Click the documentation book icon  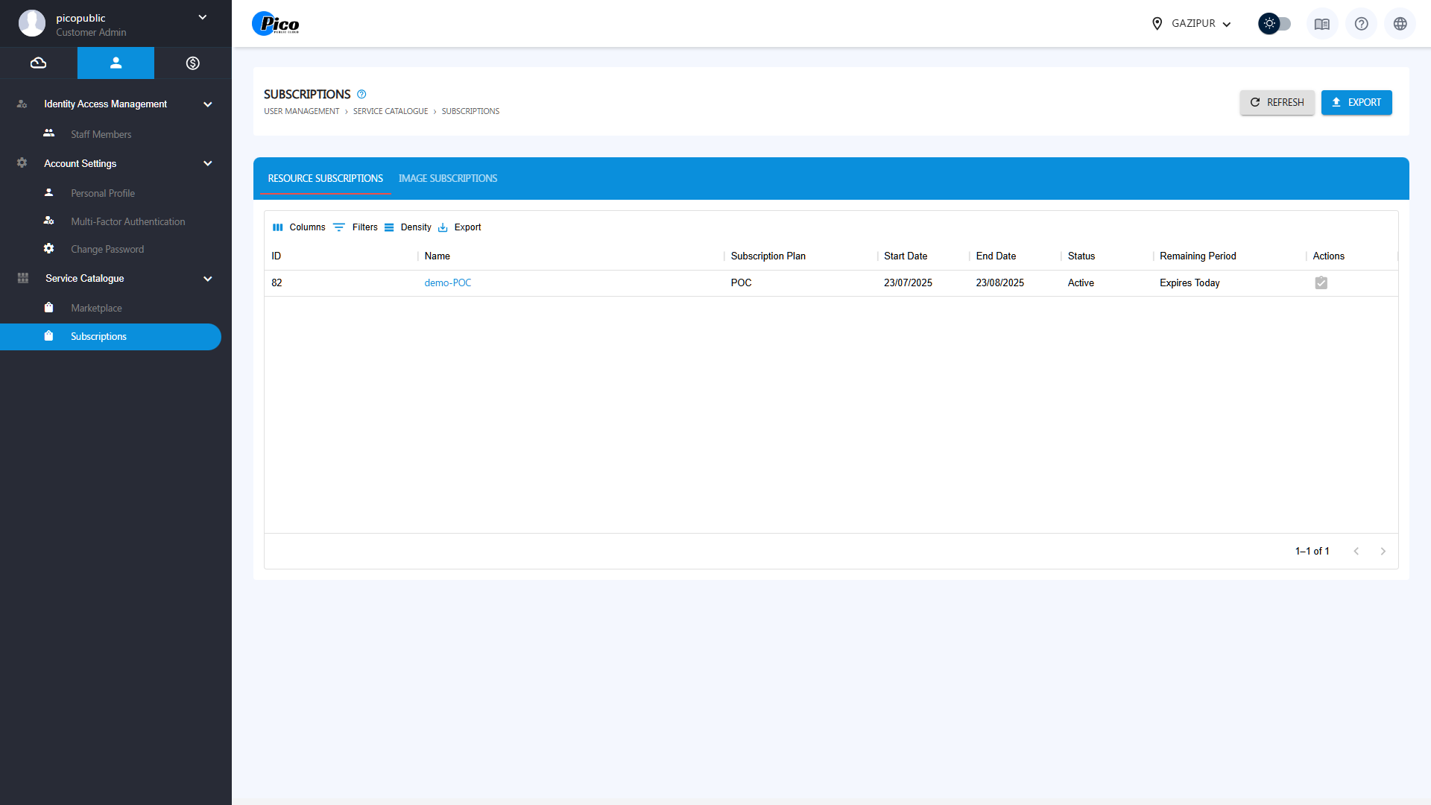click(x=1321, y=24)
